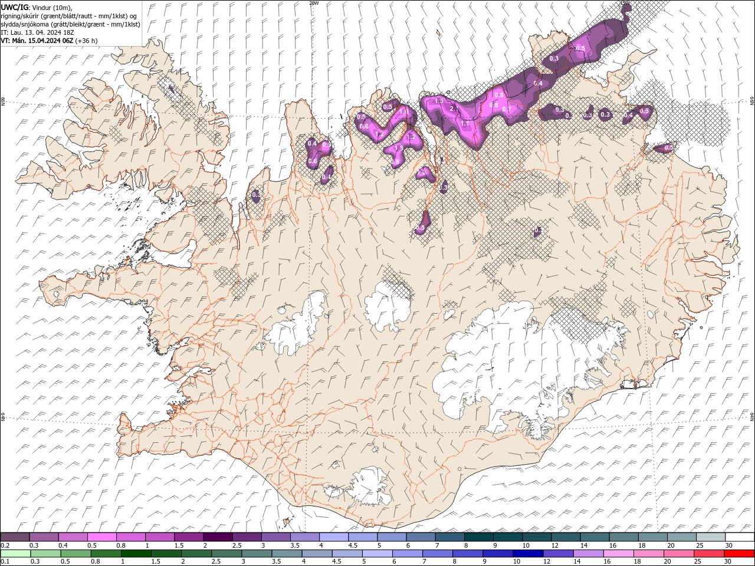Pick the pale green 0.1 rain scale swatch
755x566 pixels.
click(15, 553)
